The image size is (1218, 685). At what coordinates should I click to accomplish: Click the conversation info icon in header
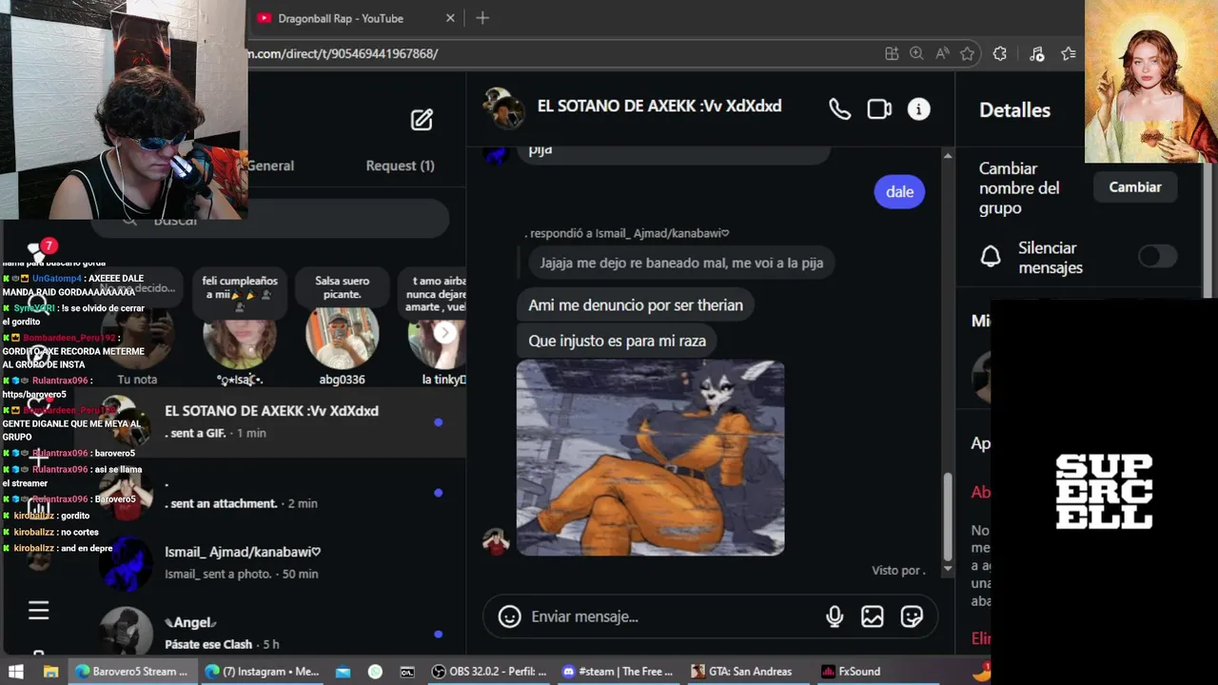[x=918, y=109]
